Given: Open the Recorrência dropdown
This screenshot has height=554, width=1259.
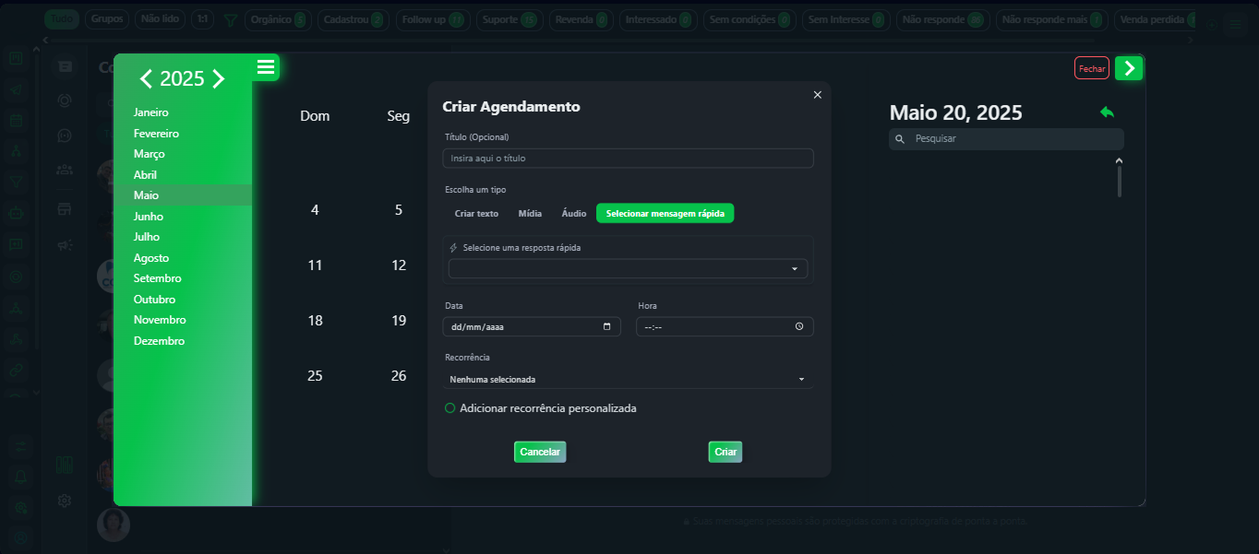Looking at the screenshot, I should (628, 379).
